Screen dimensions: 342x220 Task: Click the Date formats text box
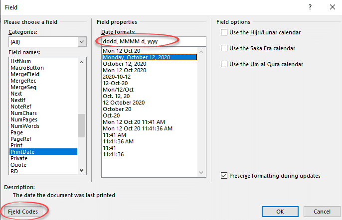click(154, 41)
